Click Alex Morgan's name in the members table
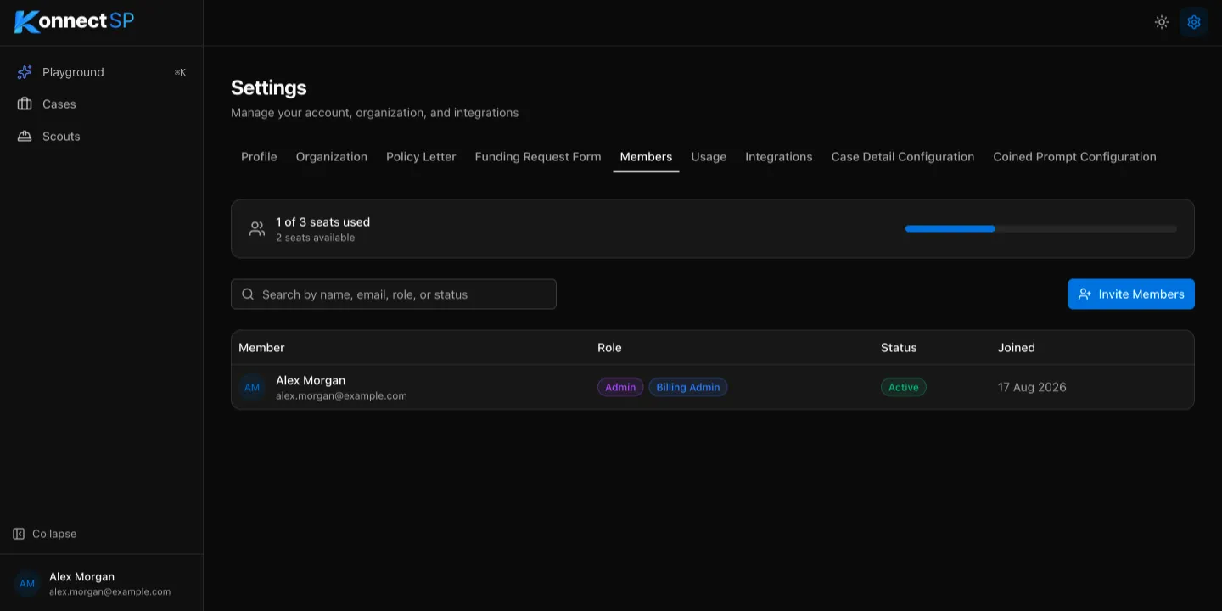The height and width of the screenshot is (611, 1222). click(311, 380)
